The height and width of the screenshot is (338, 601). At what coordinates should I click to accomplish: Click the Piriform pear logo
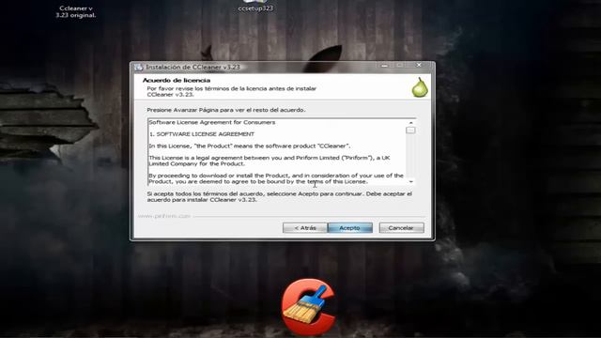click(x=420, y=87)
